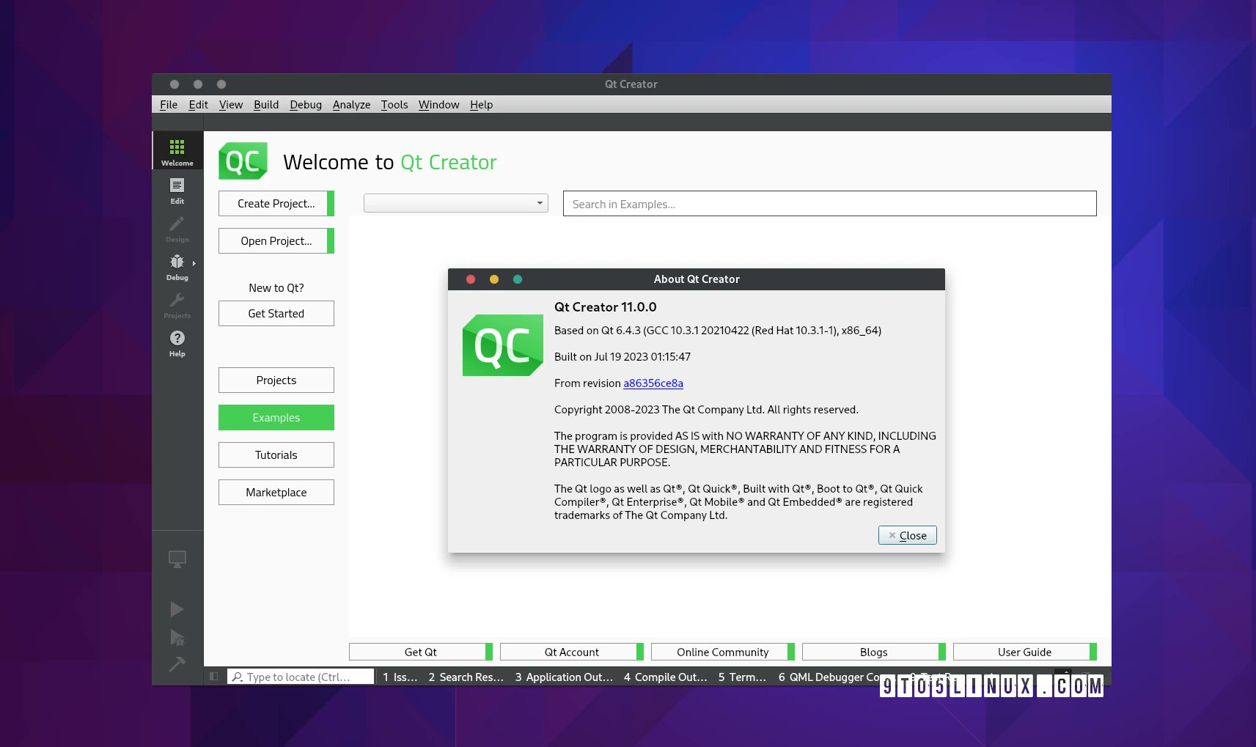Close the About Qt Creator dialog
Image resolution: width=1256 pixels, height=747 pixels.
coord(907,535)
